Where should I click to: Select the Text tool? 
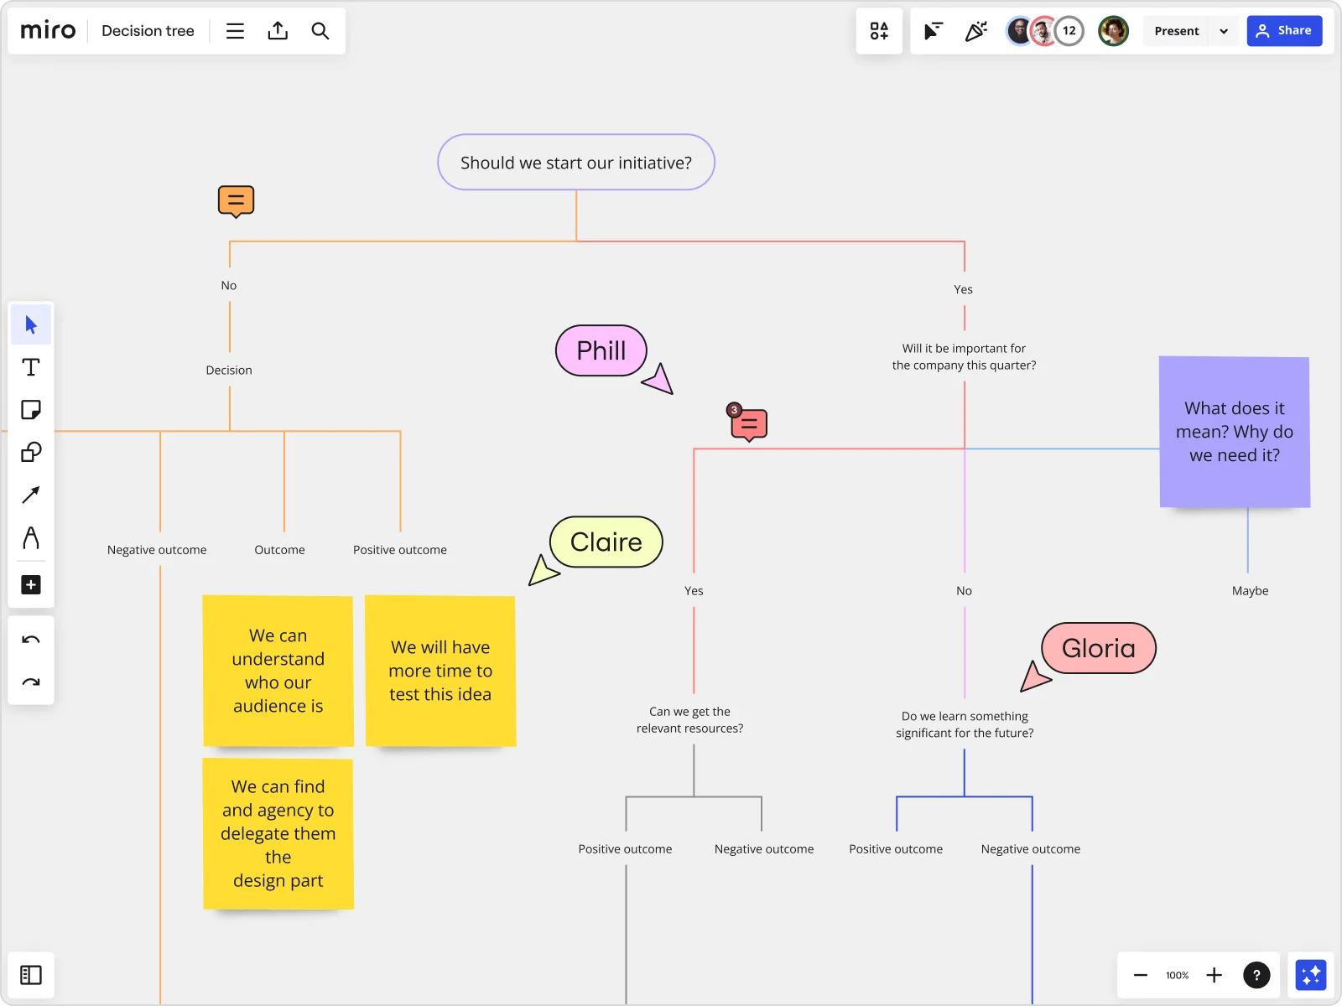pyautogui.click(x=31, y=367)
